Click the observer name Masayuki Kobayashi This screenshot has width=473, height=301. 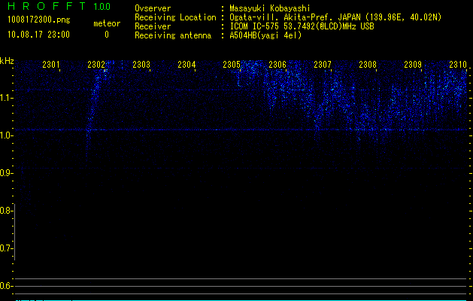[x=270, y=8]
